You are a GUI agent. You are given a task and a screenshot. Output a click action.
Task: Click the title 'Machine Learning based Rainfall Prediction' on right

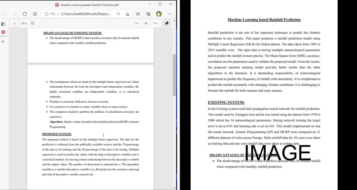pyautogui.click(x=264, y=20)
